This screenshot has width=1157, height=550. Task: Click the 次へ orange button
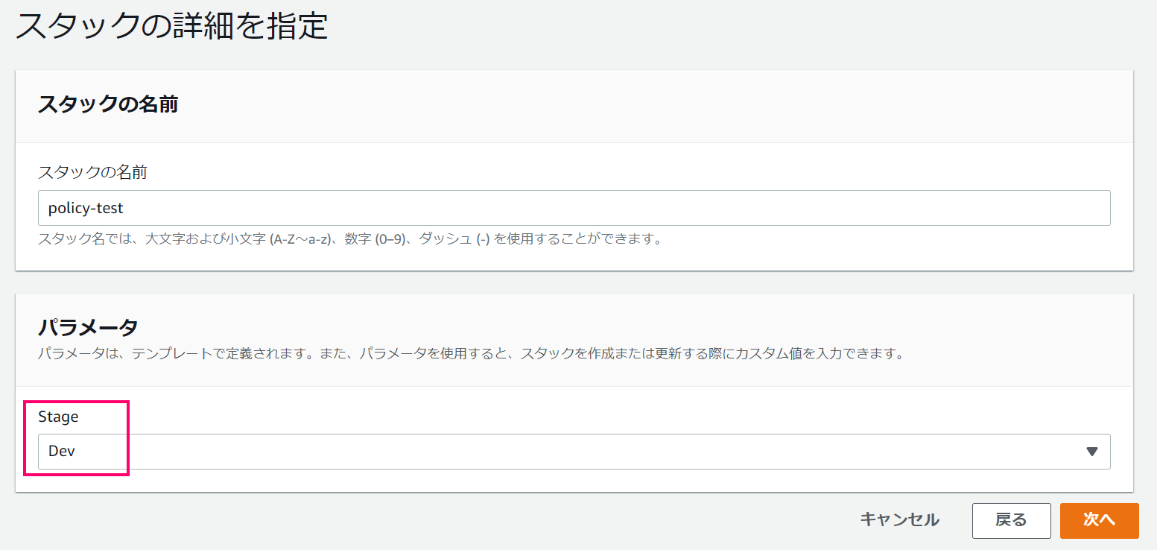pyautogui.click(x=1099, y=520)
